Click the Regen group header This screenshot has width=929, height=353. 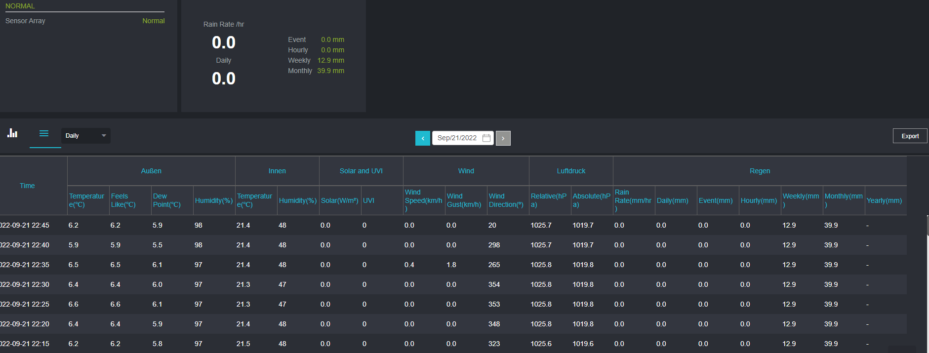pyautogui.click(x=760, y=171)
